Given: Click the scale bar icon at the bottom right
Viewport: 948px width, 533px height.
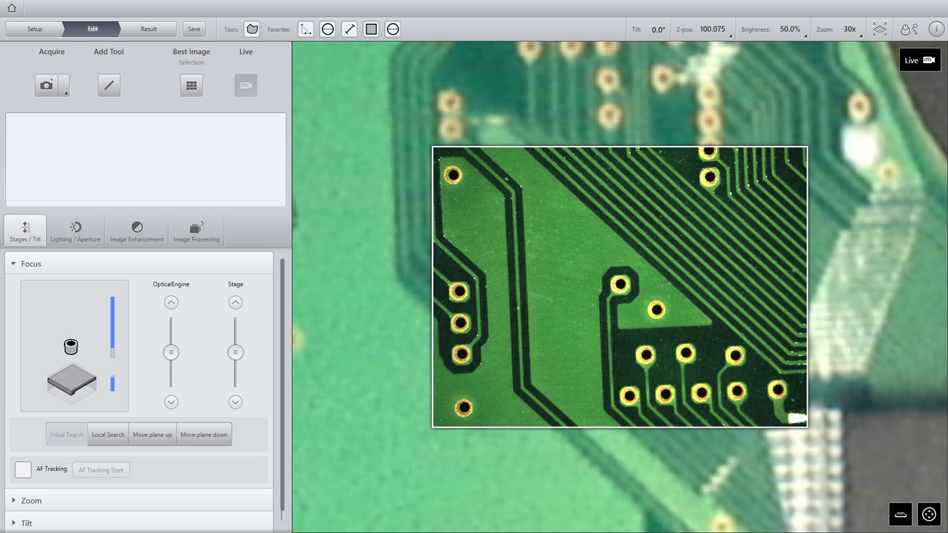Looking at the screenshot, I should tap(900, 515).
